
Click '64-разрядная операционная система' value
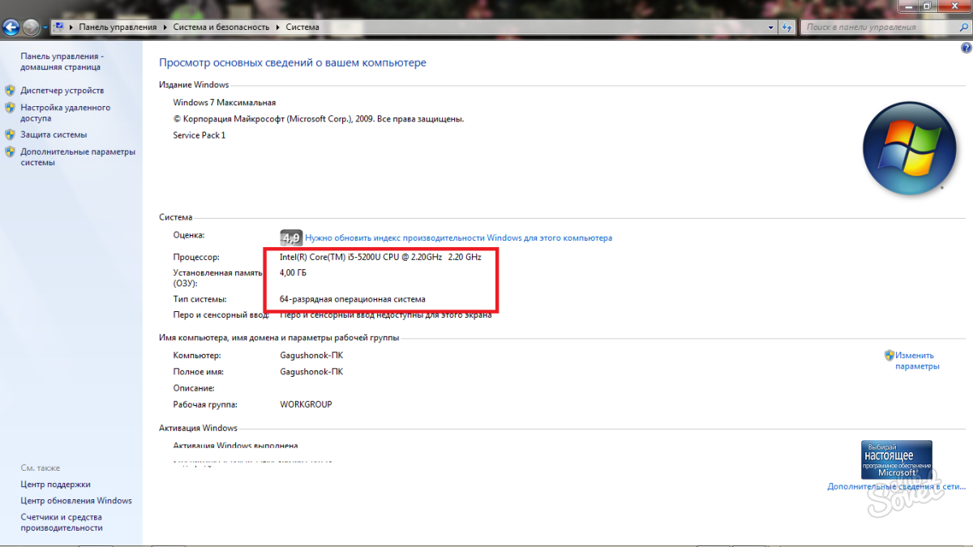(352, 299)
